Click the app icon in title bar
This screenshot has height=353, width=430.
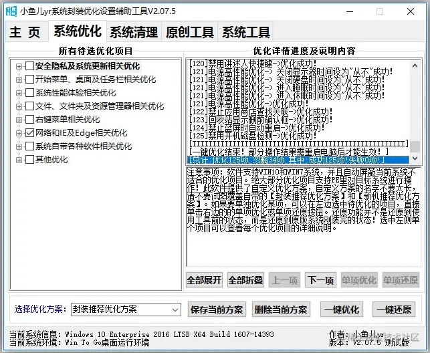(x=11, y=11)
